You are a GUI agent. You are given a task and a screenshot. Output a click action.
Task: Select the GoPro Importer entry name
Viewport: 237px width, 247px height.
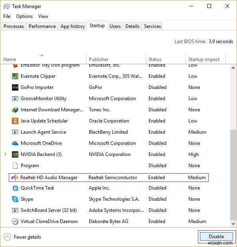point(37,87)
